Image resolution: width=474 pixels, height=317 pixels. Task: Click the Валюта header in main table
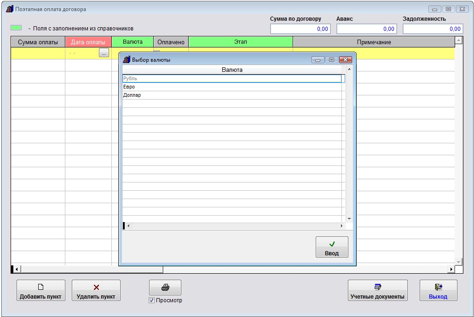coord(133,42)
